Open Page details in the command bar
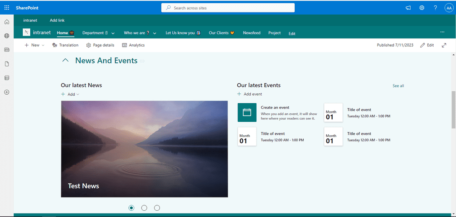456x217 pixels. (x=100, y=45)
